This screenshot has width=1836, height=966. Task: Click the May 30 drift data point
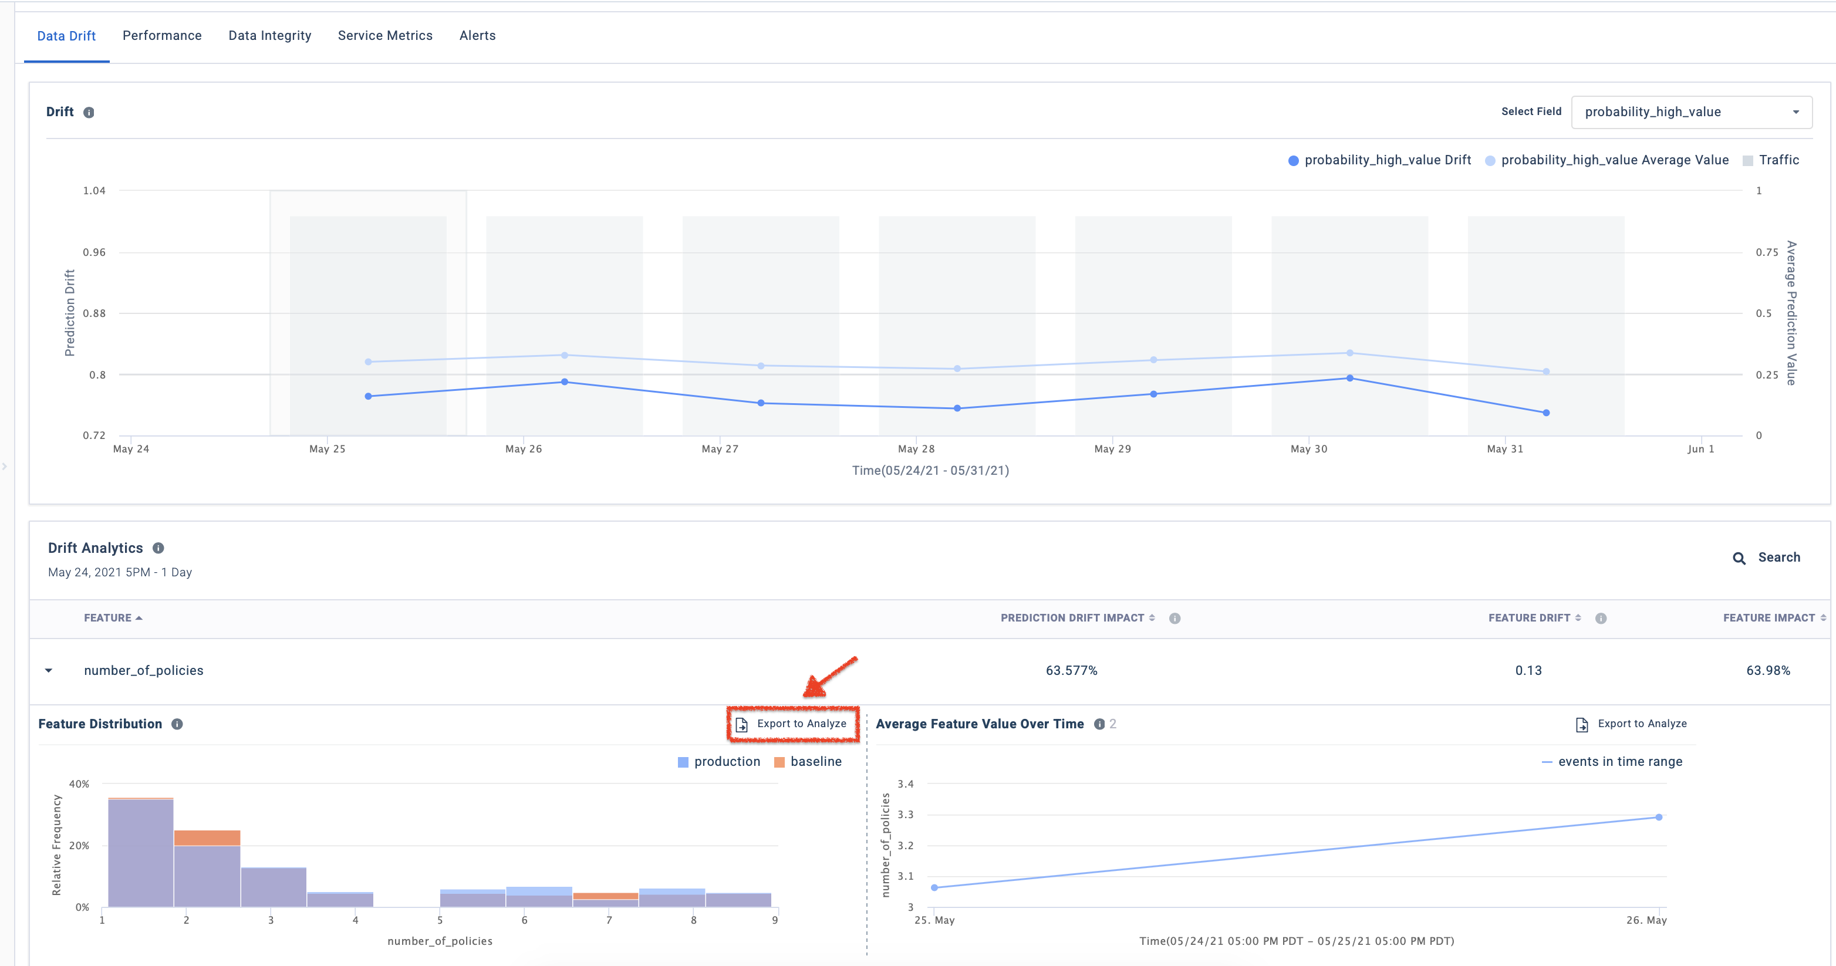tap(1349, 379)
